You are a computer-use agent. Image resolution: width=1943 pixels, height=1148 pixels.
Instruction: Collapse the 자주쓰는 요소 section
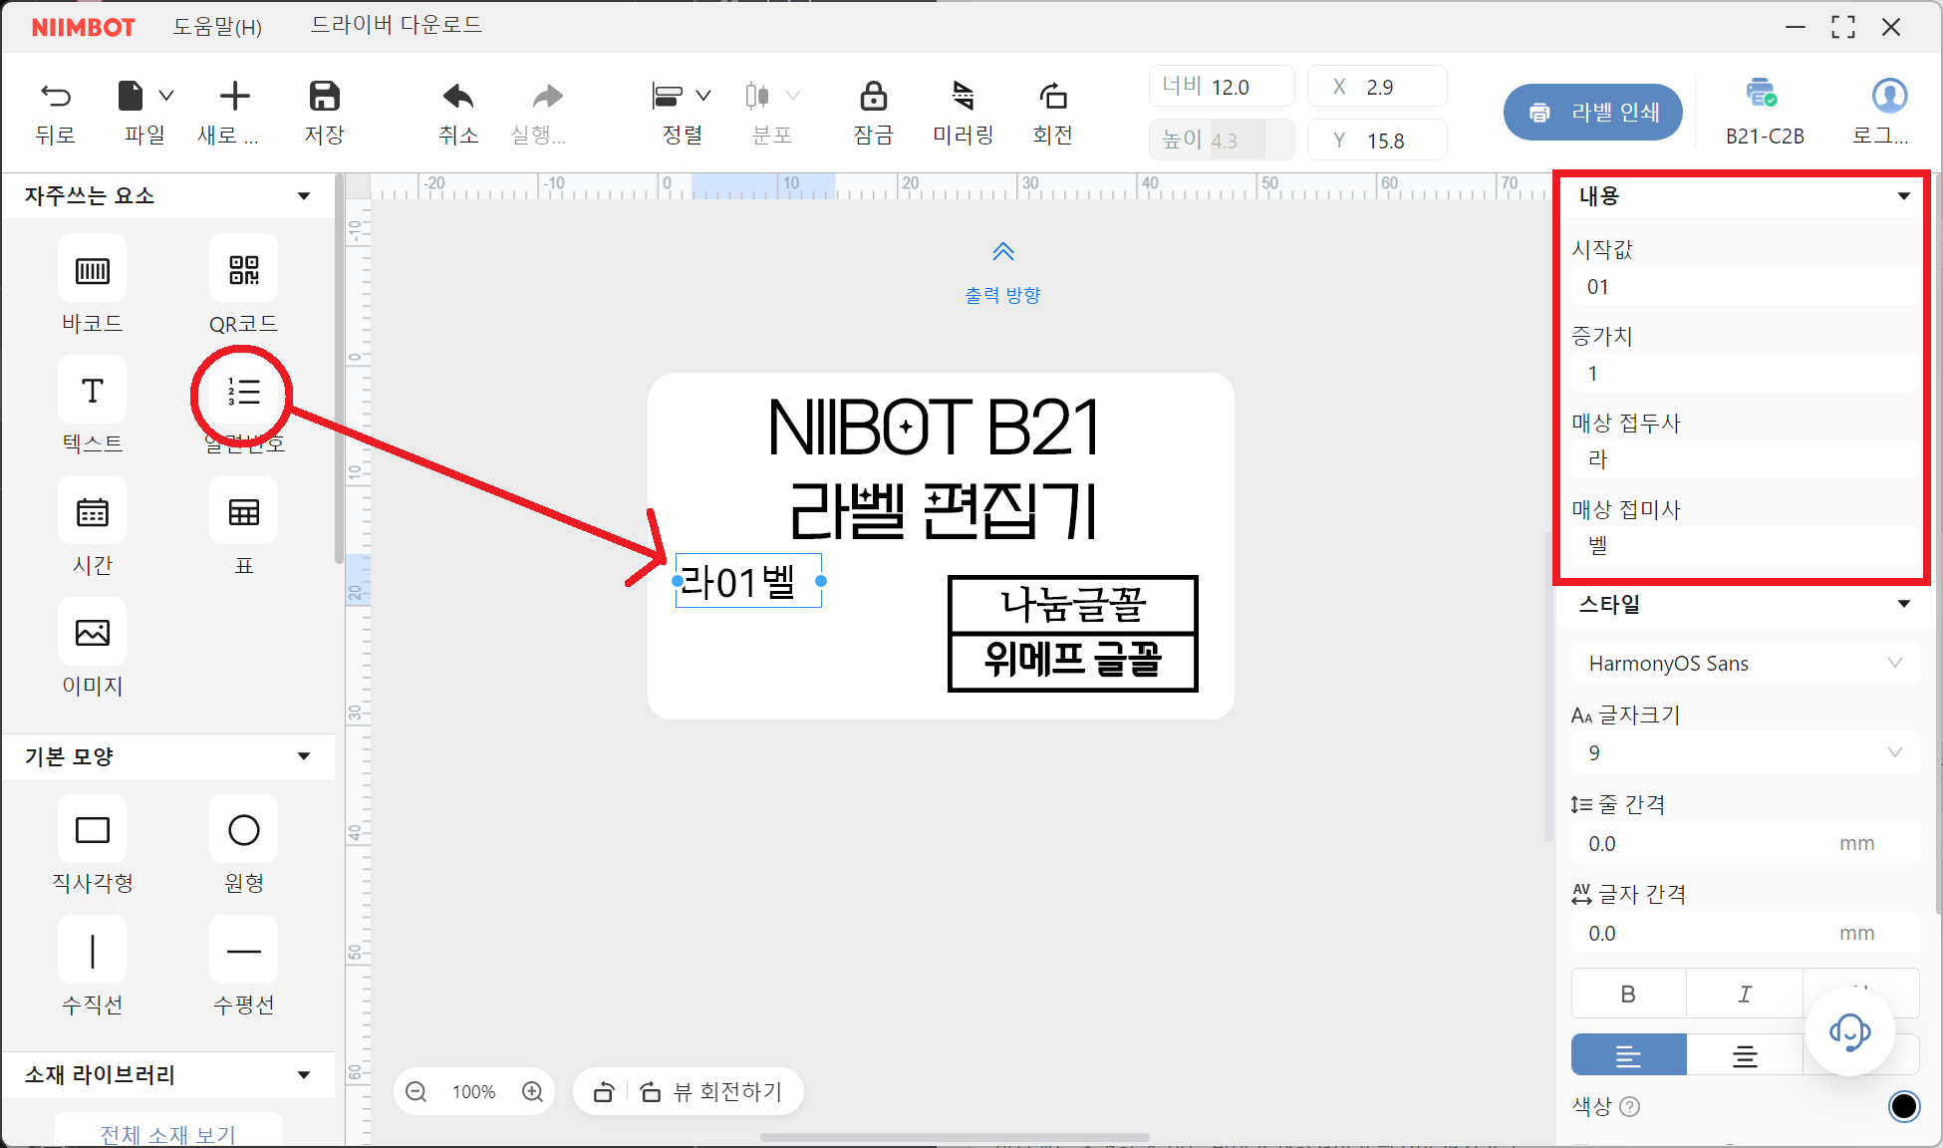[304, 196]
